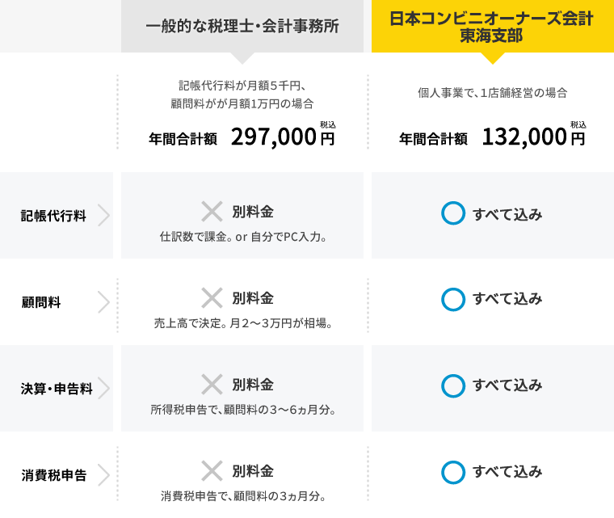Click the 消費税申告 row label
The width and height of the screenshot is (614, 518).
pos(54,475)
